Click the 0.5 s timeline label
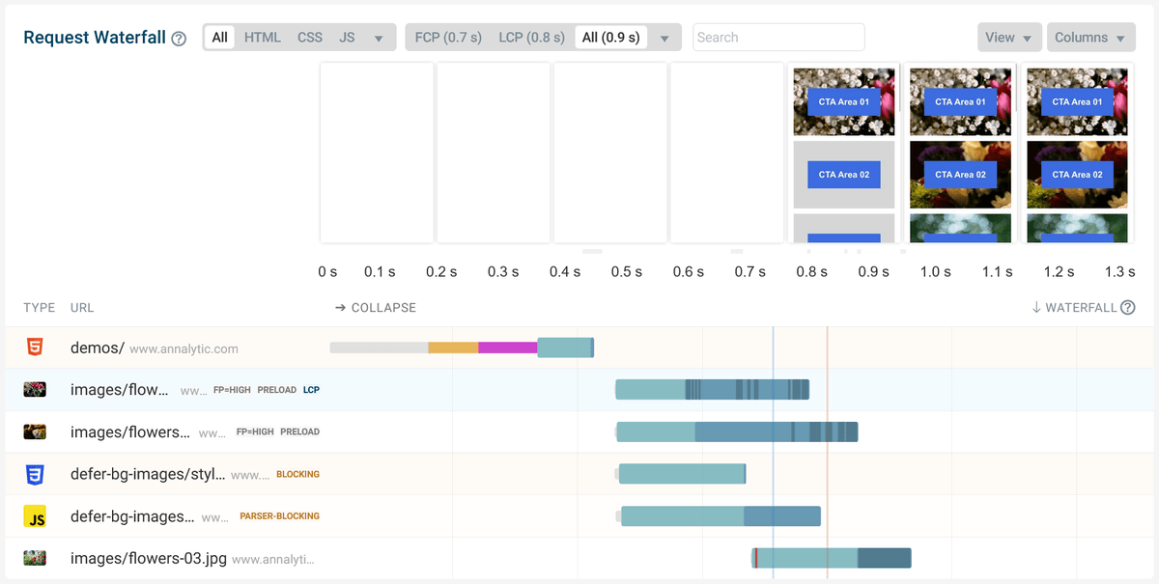Image resolution: width=1159 pixels, height=584 pixels. click(x=627, y=272)
